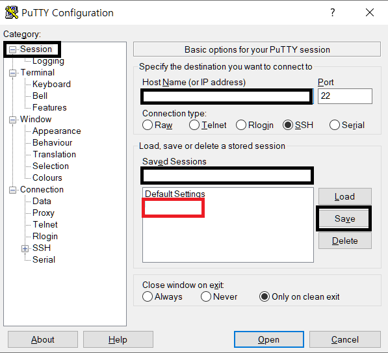Select Default Settings in sessions list
The image size is (388, 353).
click(x=175, y=194)
